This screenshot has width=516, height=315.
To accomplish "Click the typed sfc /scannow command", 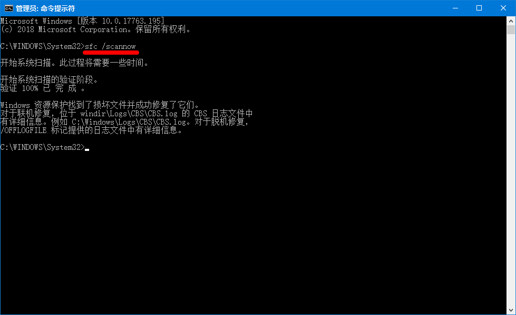I will 110,46.
